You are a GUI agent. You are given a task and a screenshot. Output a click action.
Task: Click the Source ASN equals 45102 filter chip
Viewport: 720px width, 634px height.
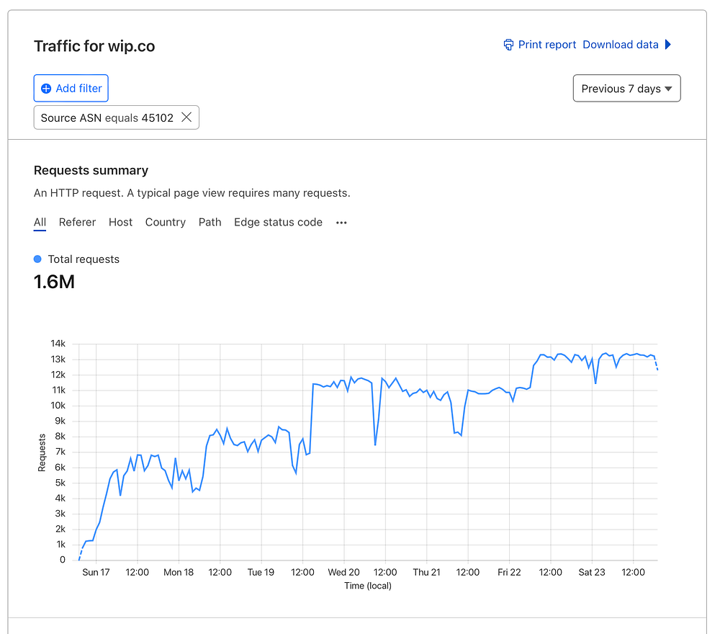107,117
